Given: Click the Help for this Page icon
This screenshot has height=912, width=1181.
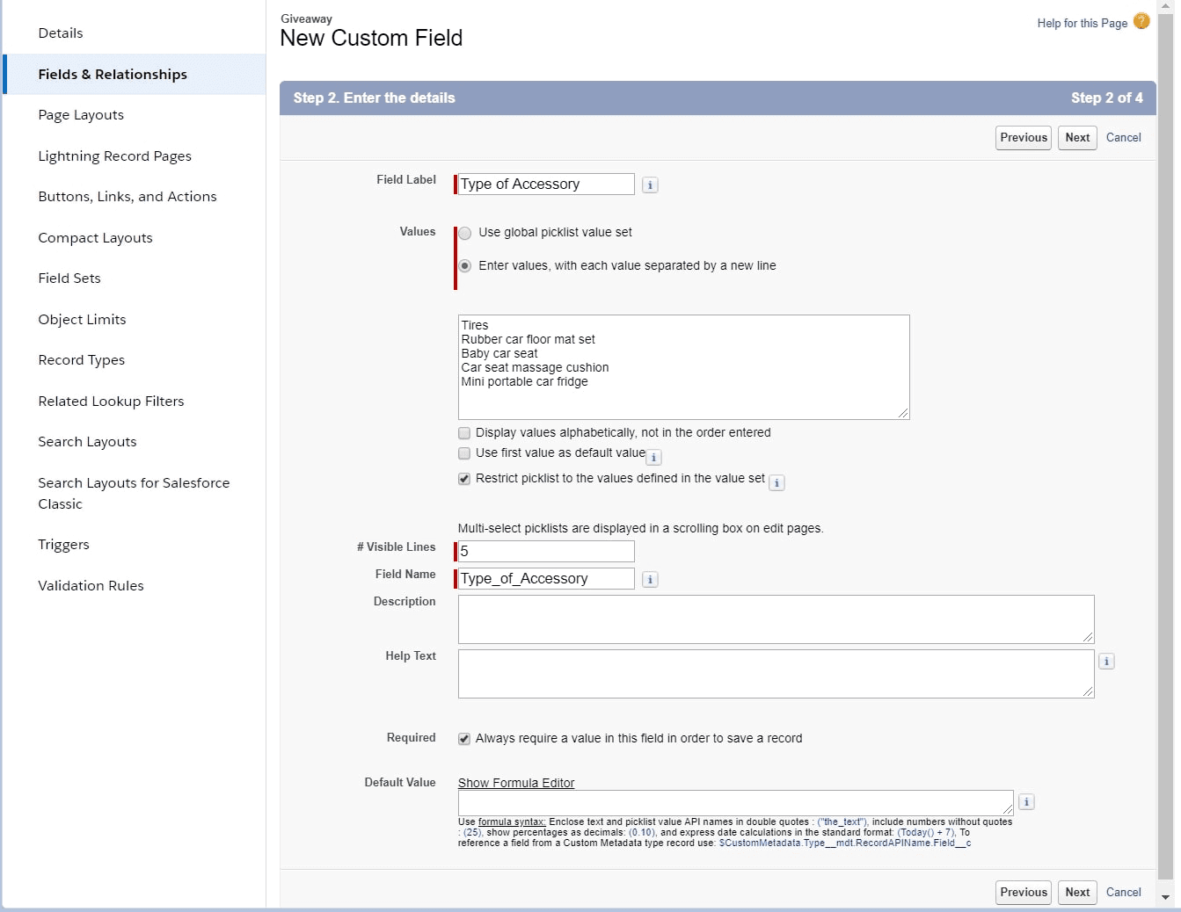Looking at the screenshot, I should click(x=1141, y=22).
